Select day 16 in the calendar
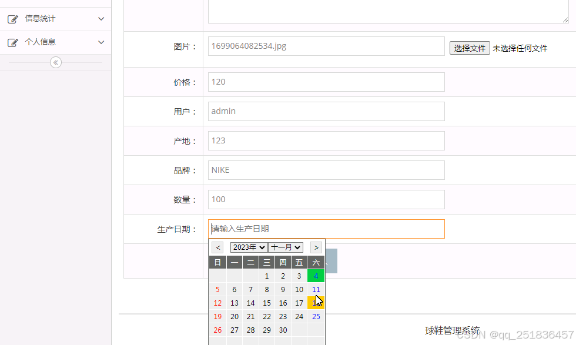The width and height of the screenshot is (576, 345). [x=283, y=303]
